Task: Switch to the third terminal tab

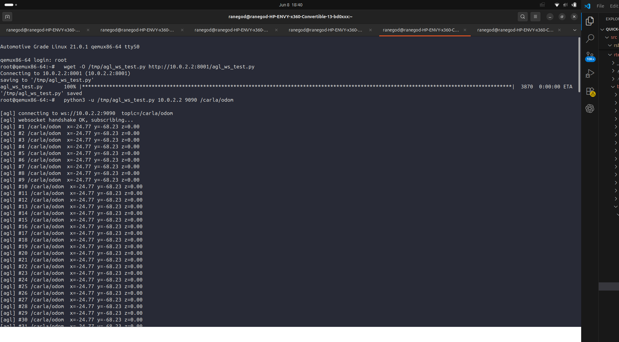Action: click(231, 30)
